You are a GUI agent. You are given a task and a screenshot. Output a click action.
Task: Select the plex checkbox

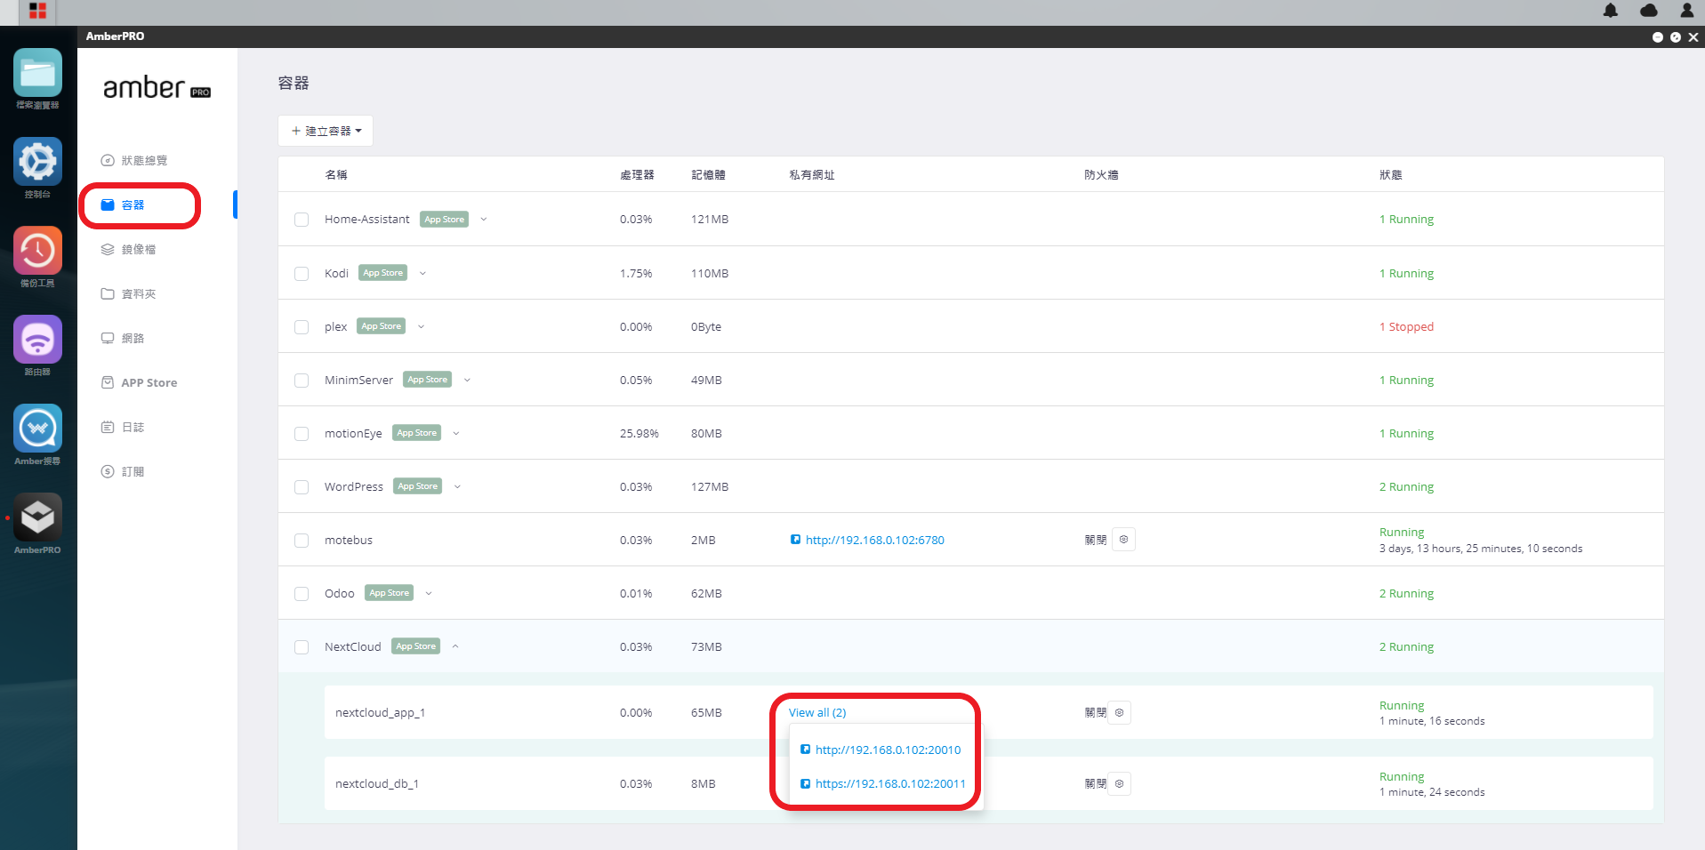click(x=302, y=327)
